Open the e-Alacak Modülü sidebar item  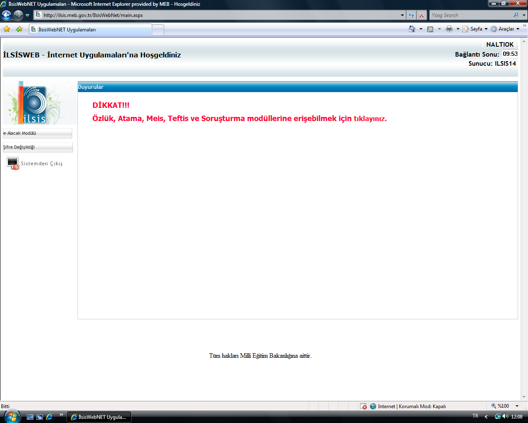point(38,133)
